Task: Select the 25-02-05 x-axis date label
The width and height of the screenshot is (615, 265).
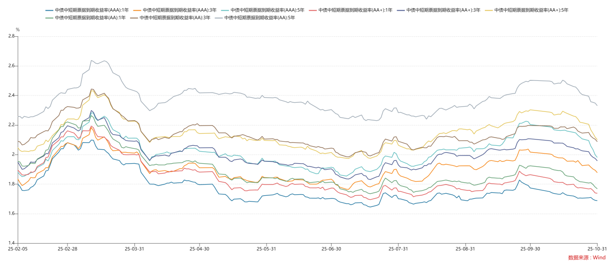Action: coord(17,249)
